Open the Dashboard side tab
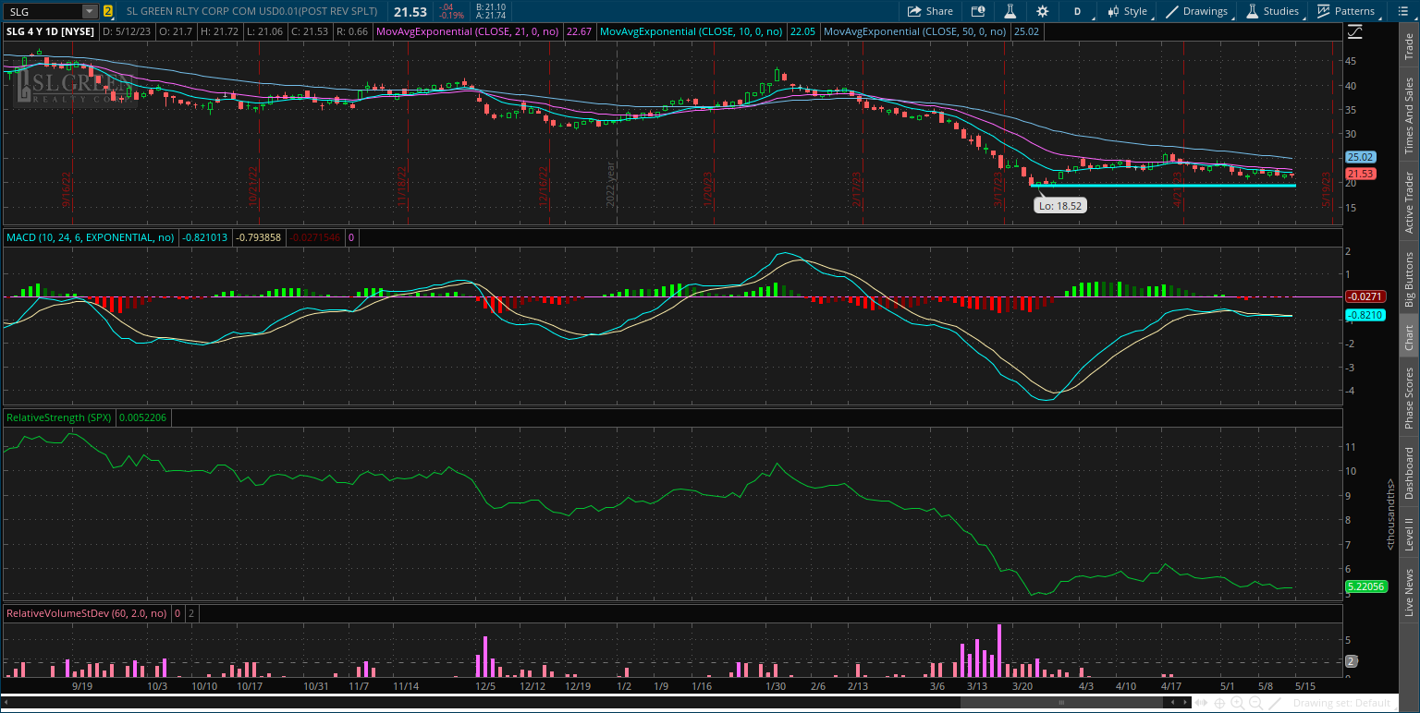This screenshot has height=713, width=1420. point(1409,473)
